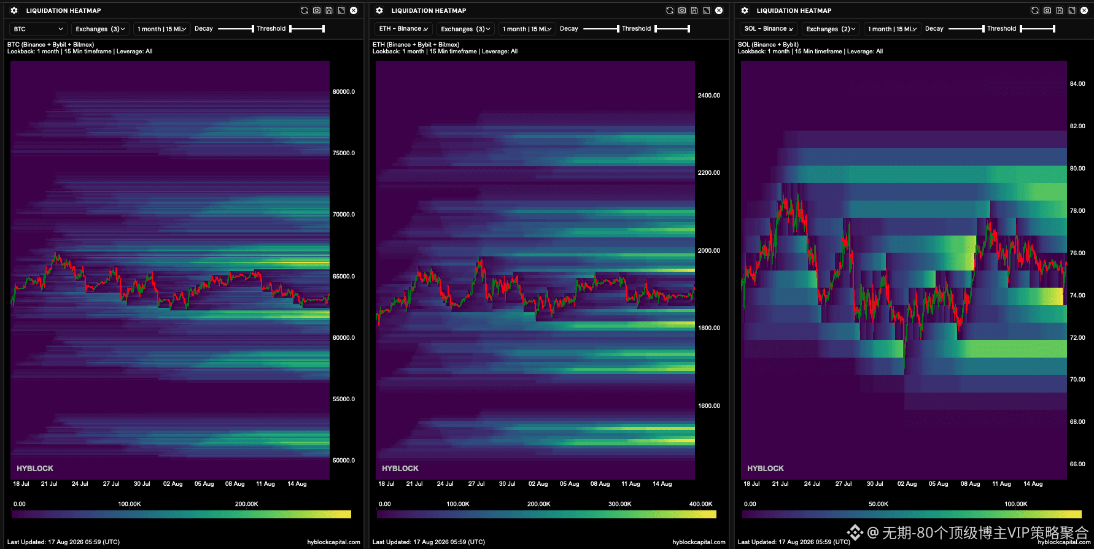Click the 30 Jul date label on SOL axis
This screenshot has width=1094, height=549.
click(x=875, y=484)
